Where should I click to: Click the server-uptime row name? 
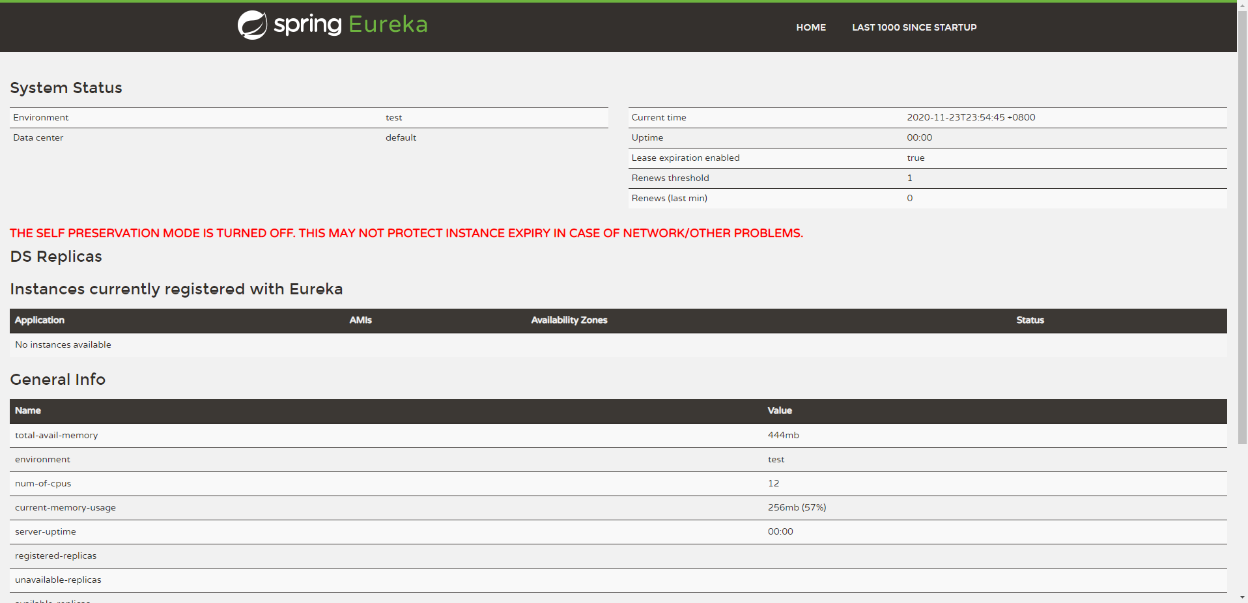(46, 531)
